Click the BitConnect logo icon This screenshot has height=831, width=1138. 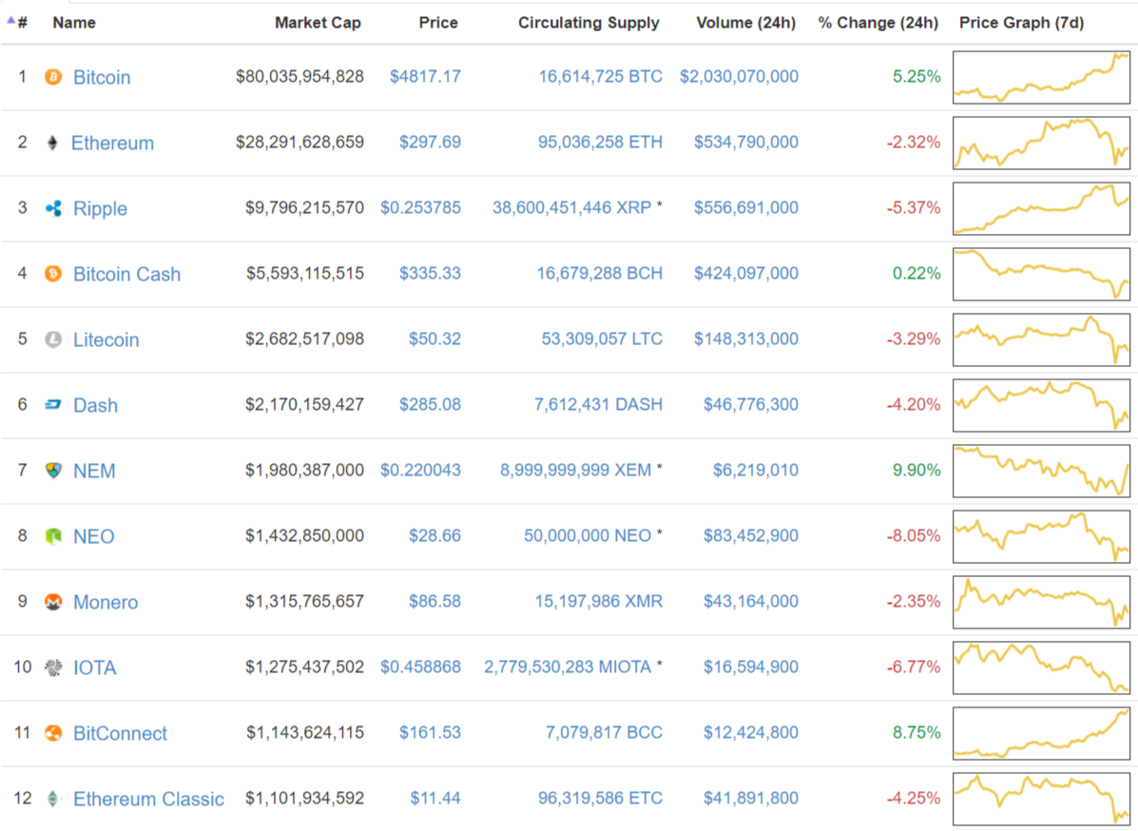(53, 733)
